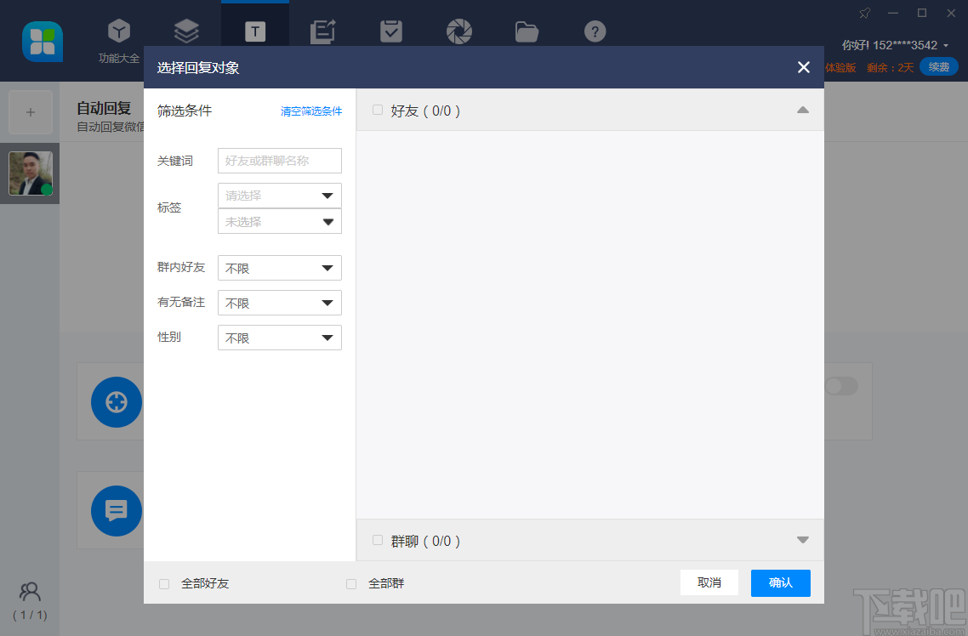
Task: Click the contacts icon above (1/1)
Action: click(30, 592)
